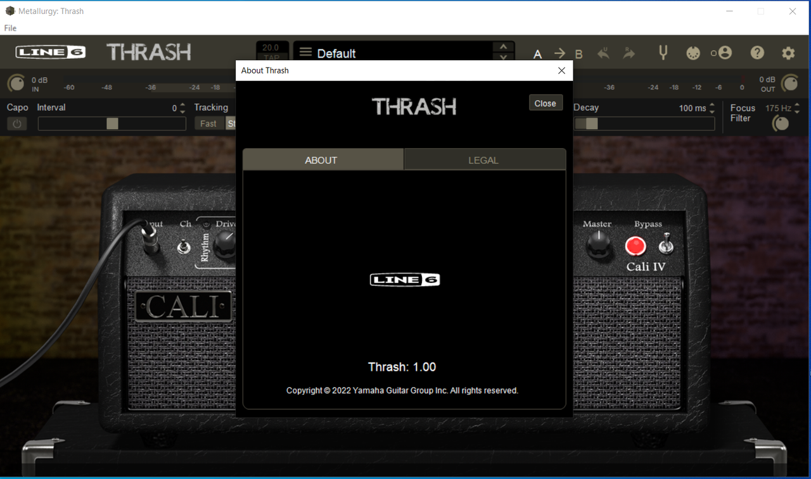Adjust the output level knob
811x479 pixels.
click(789, 84)
